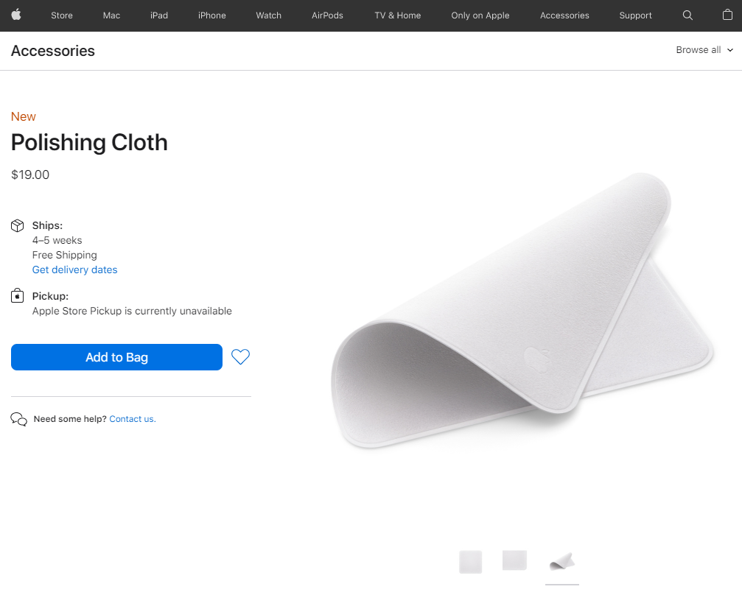Viewport: 742px width, 595px height.
Task: Select the folded cloth thumbnail
Action: click(x=561, y=561)
